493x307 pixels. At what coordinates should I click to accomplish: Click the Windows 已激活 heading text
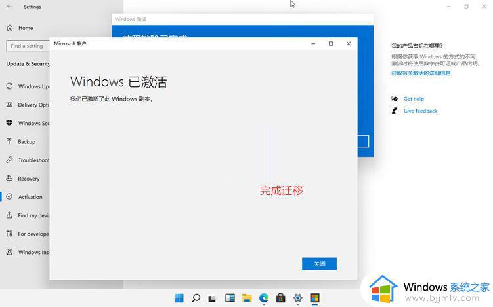[119, 82]
